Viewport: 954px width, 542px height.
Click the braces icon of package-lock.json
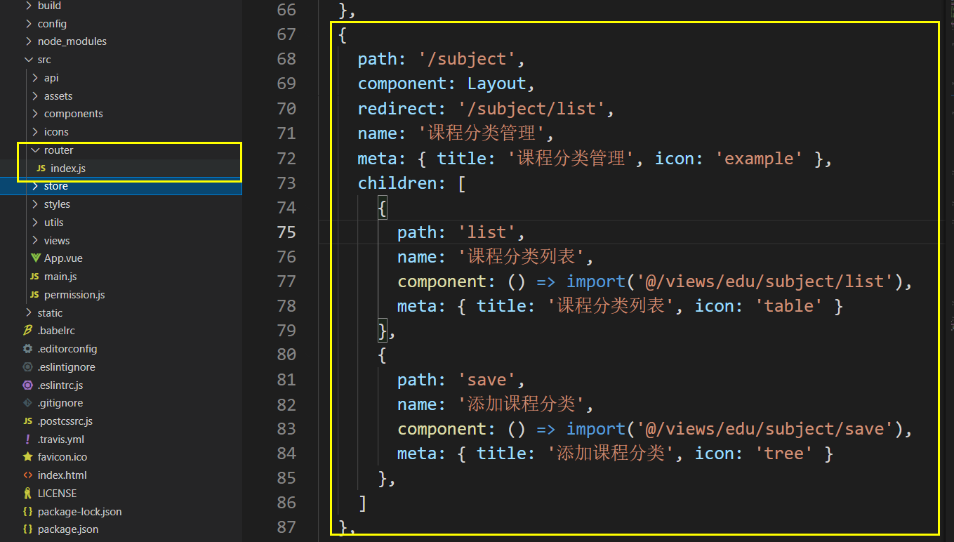(28, 512)
